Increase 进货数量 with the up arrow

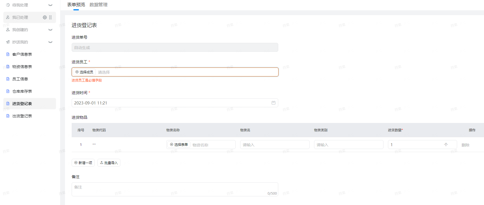pyautogui.click(x=446, y=145)
